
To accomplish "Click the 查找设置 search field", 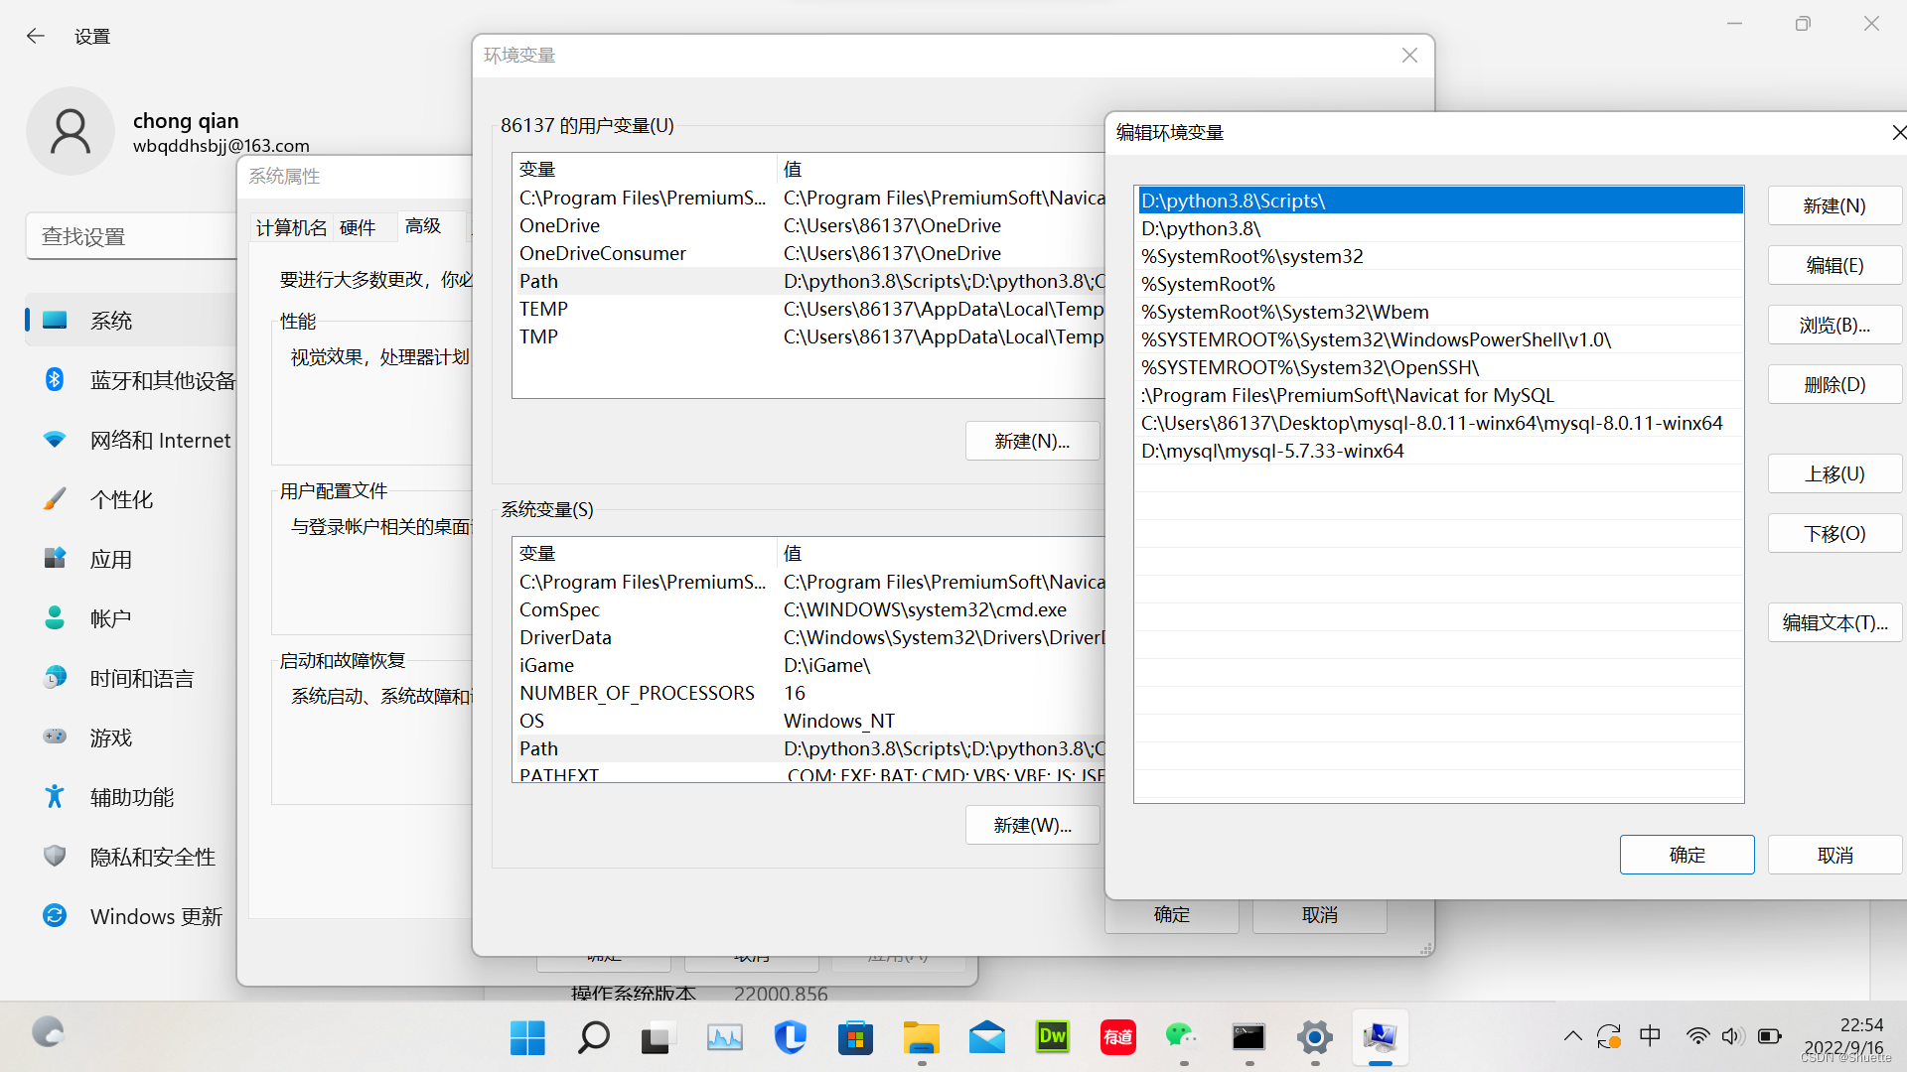I will 129,236.
